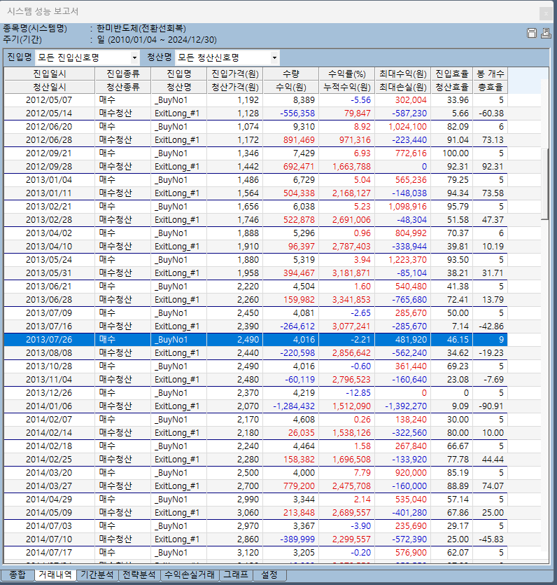Open the 설정 tab
The height and width of the screenshot is (585, 557).
(x=269, y=574)
